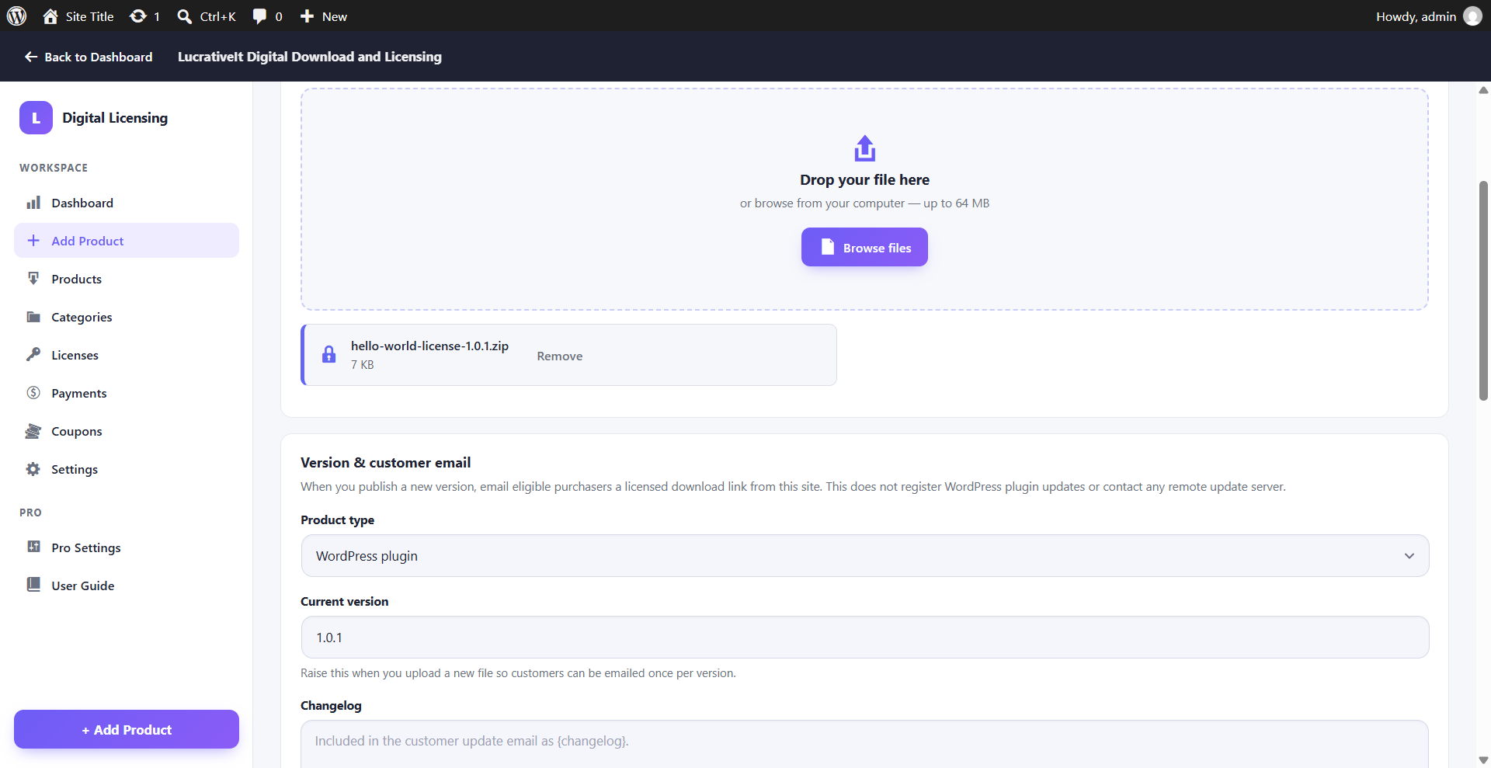Viewport: 1491px width, 768px height.
Task: Open the Dashboard menu item
Action: coord(127,203)
